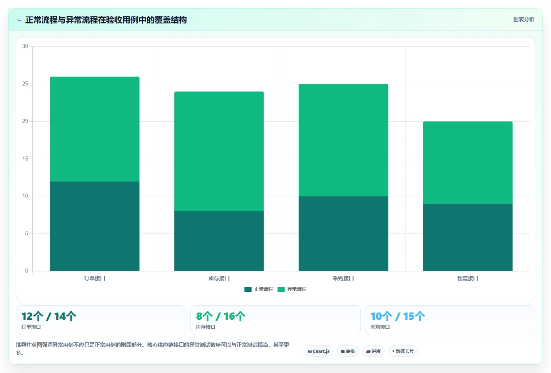
Task: Select the 订单接口 正常流程 bar segment
Action: click(x=95, y=226)
